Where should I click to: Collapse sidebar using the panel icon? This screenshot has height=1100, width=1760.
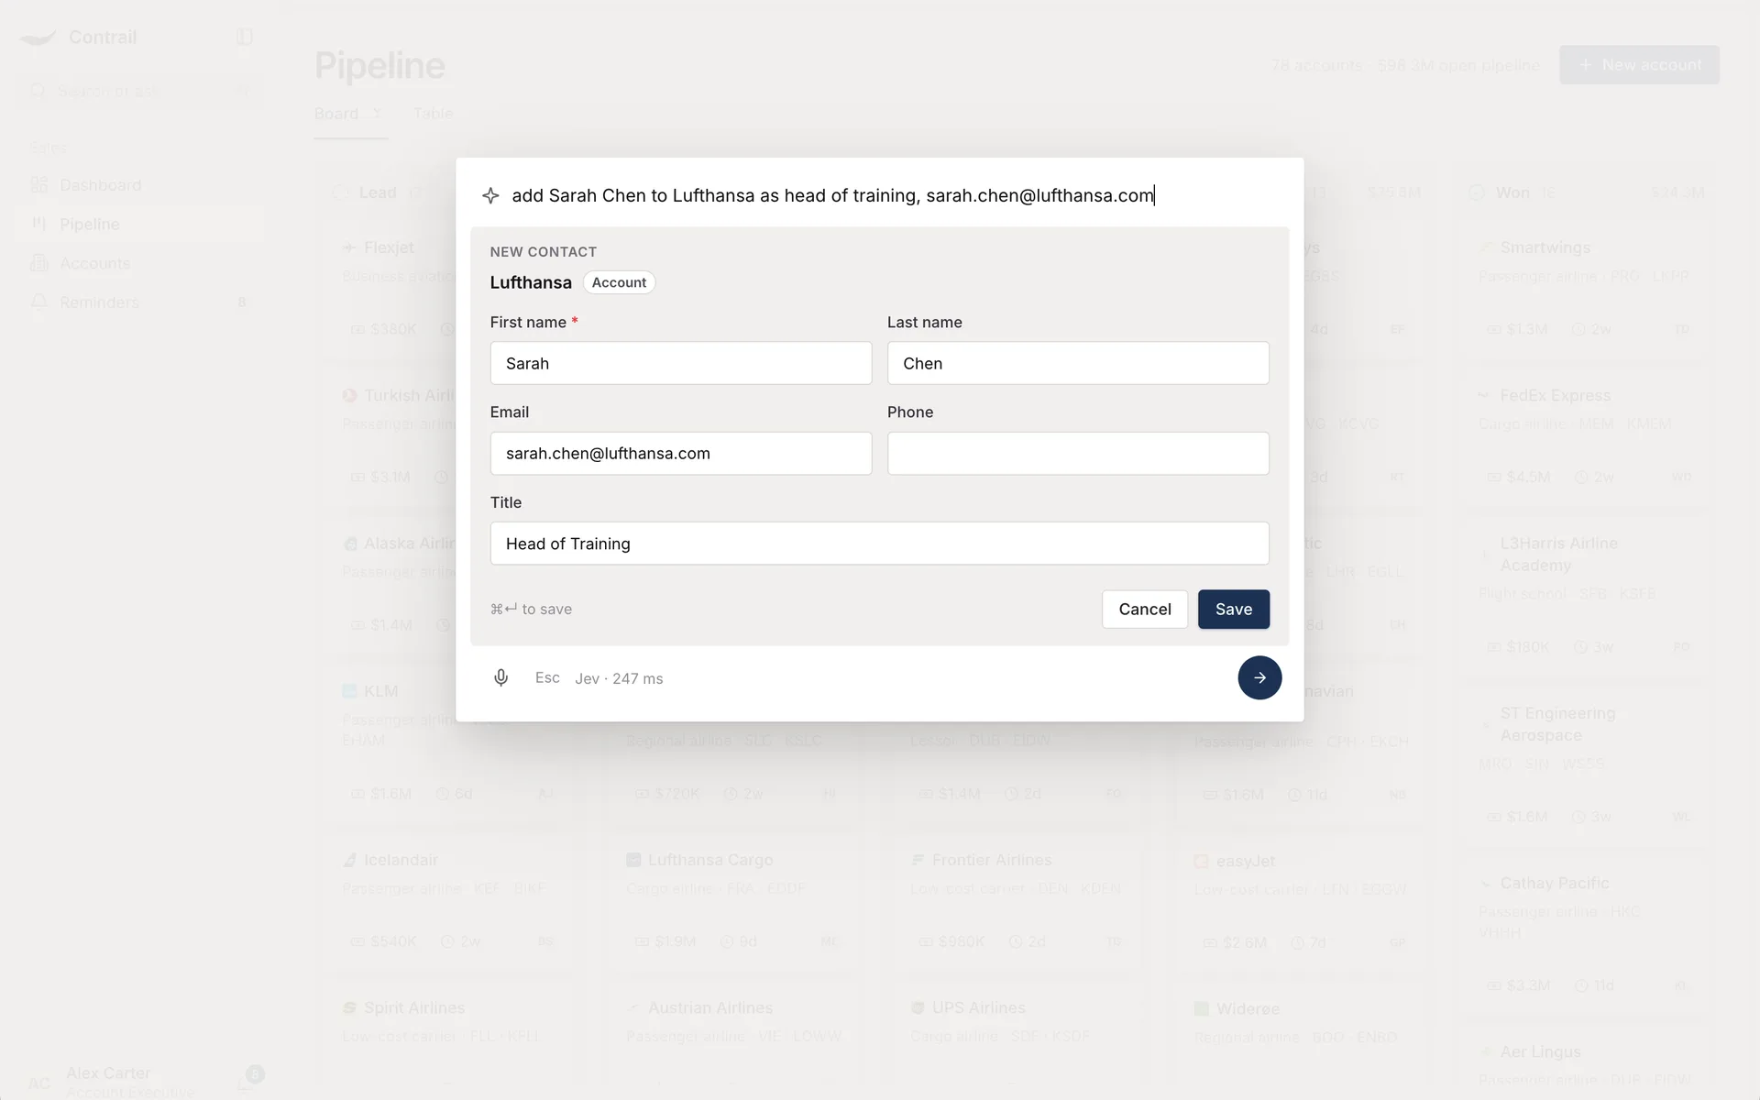245,37
